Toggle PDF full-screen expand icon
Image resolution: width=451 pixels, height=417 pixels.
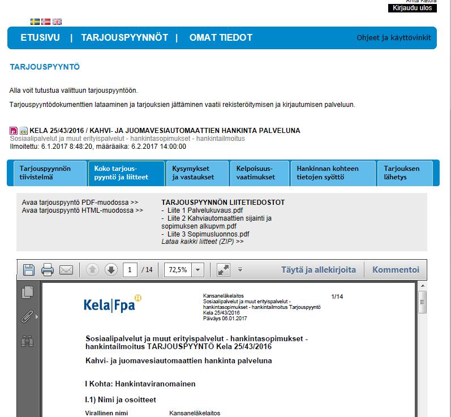click(x=223, y=270)
